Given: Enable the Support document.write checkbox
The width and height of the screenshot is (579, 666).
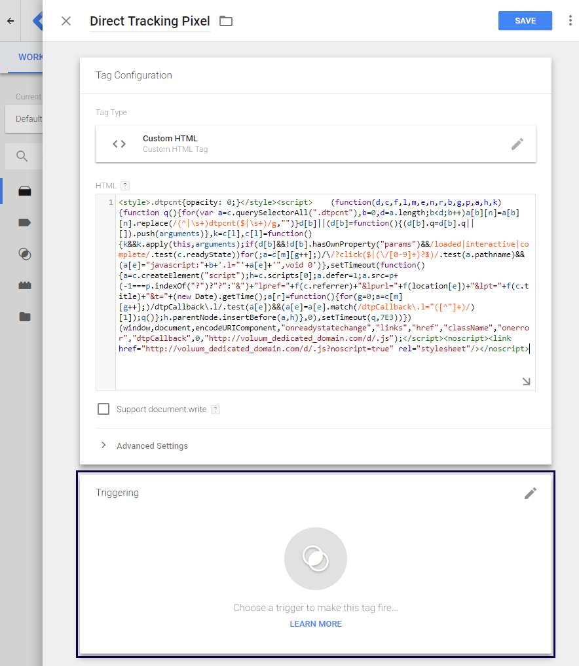Looking at the screenshot, I should click(x=103, y=409).
